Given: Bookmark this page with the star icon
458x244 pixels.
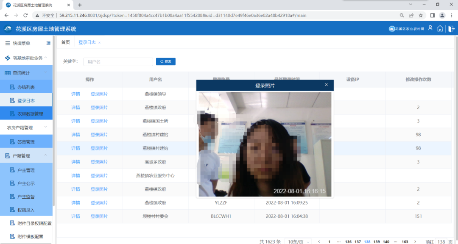Looking at the screenshot, I should point(421,15).
